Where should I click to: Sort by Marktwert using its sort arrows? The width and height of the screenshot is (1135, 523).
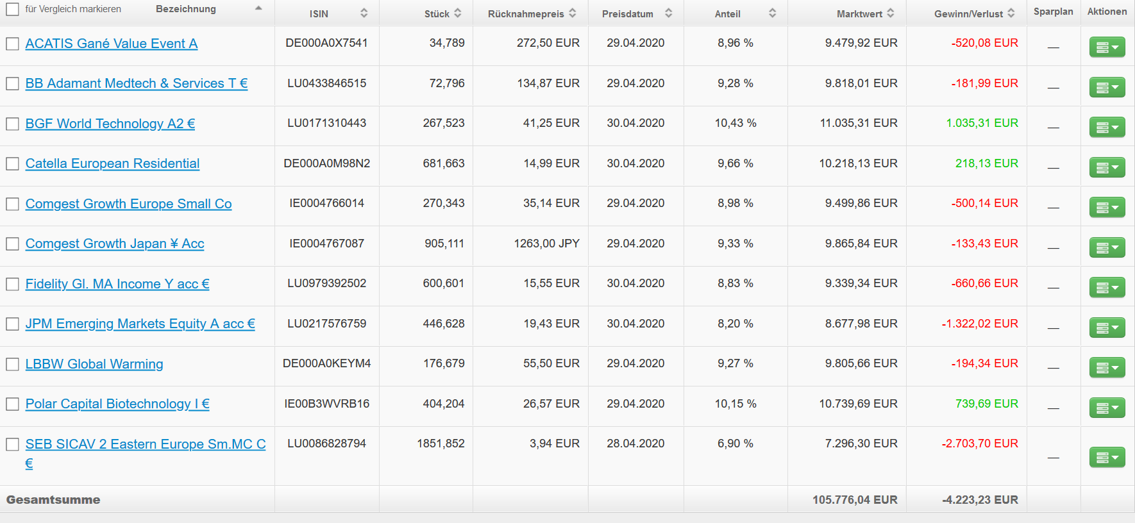pos(891,13)
